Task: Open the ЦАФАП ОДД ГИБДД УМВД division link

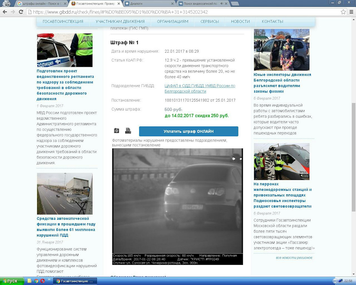Action: 200,88
